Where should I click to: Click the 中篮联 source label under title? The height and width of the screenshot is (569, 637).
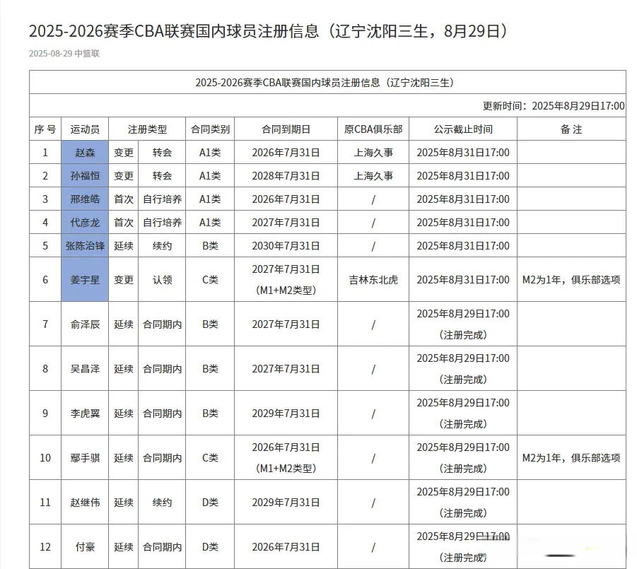click(87, 54)
